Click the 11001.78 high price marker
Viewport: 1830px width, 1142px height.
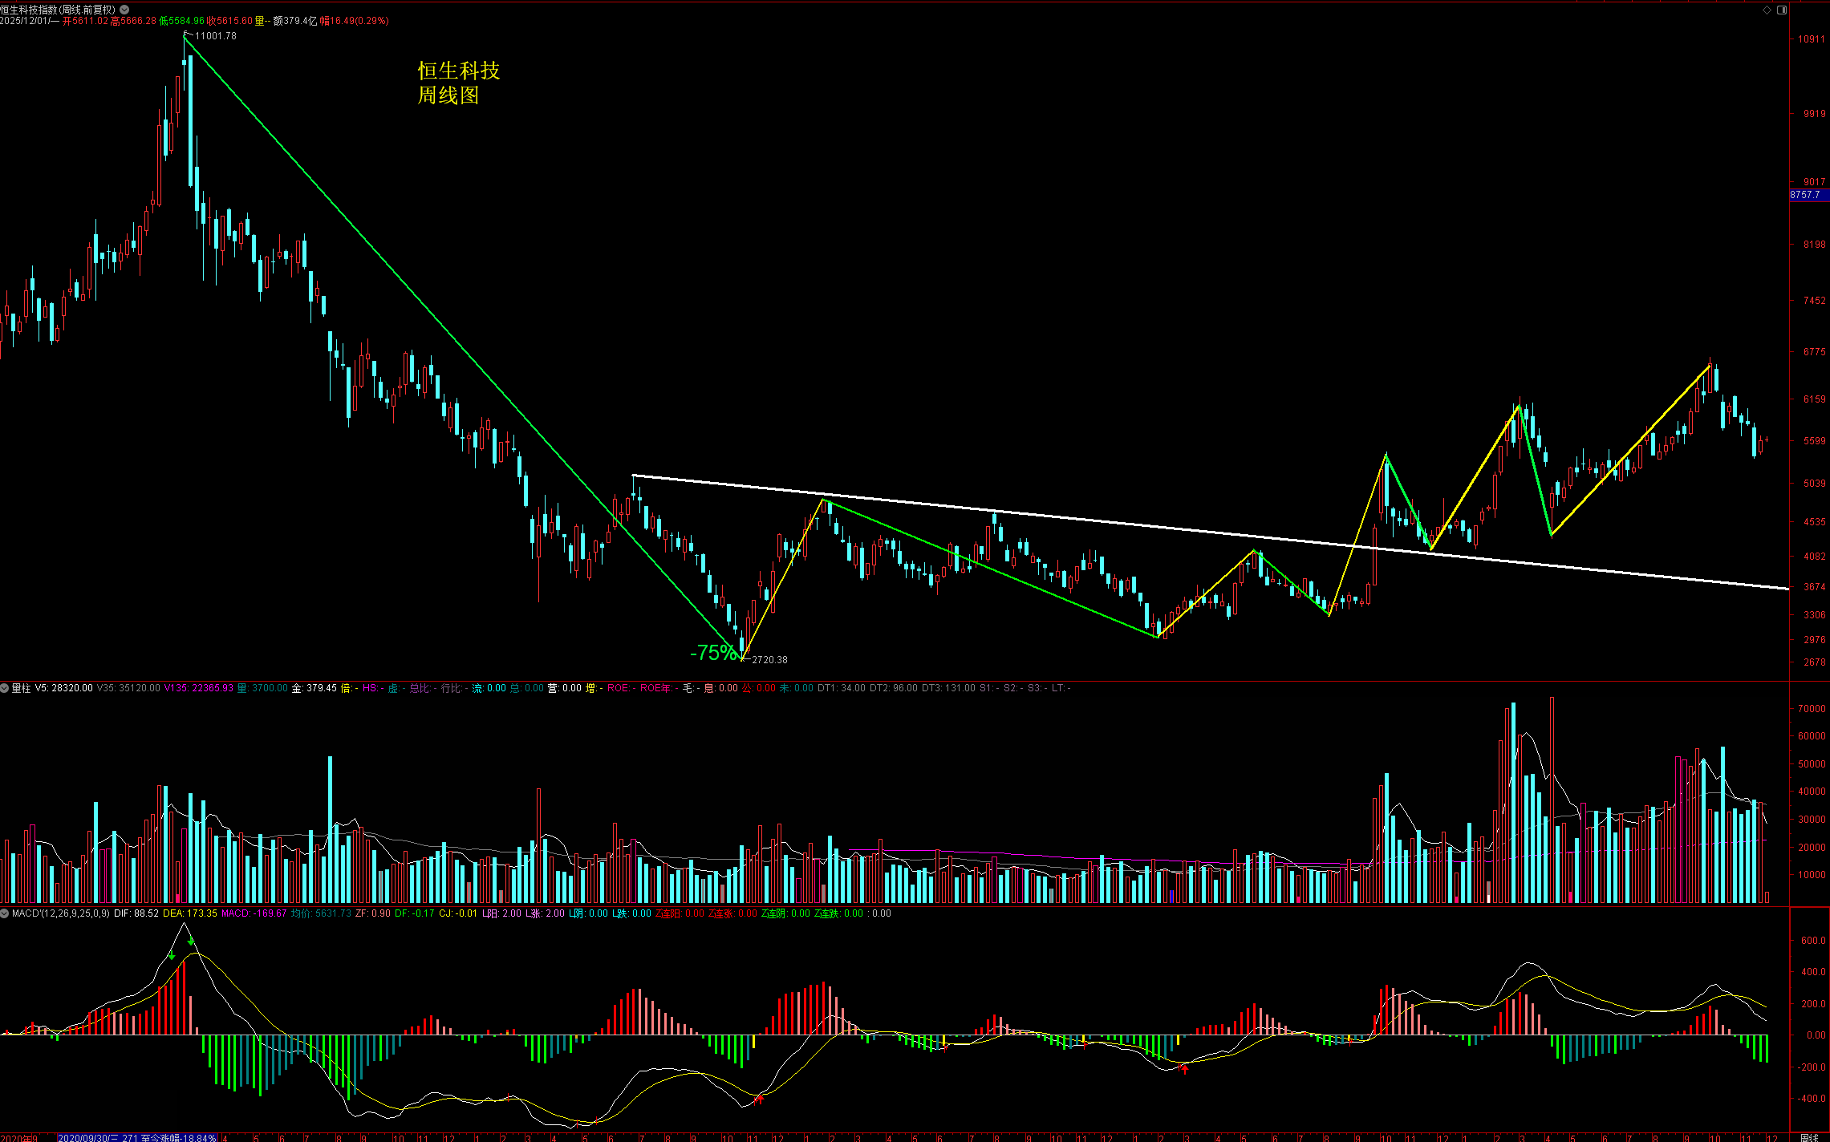(215, 36)
